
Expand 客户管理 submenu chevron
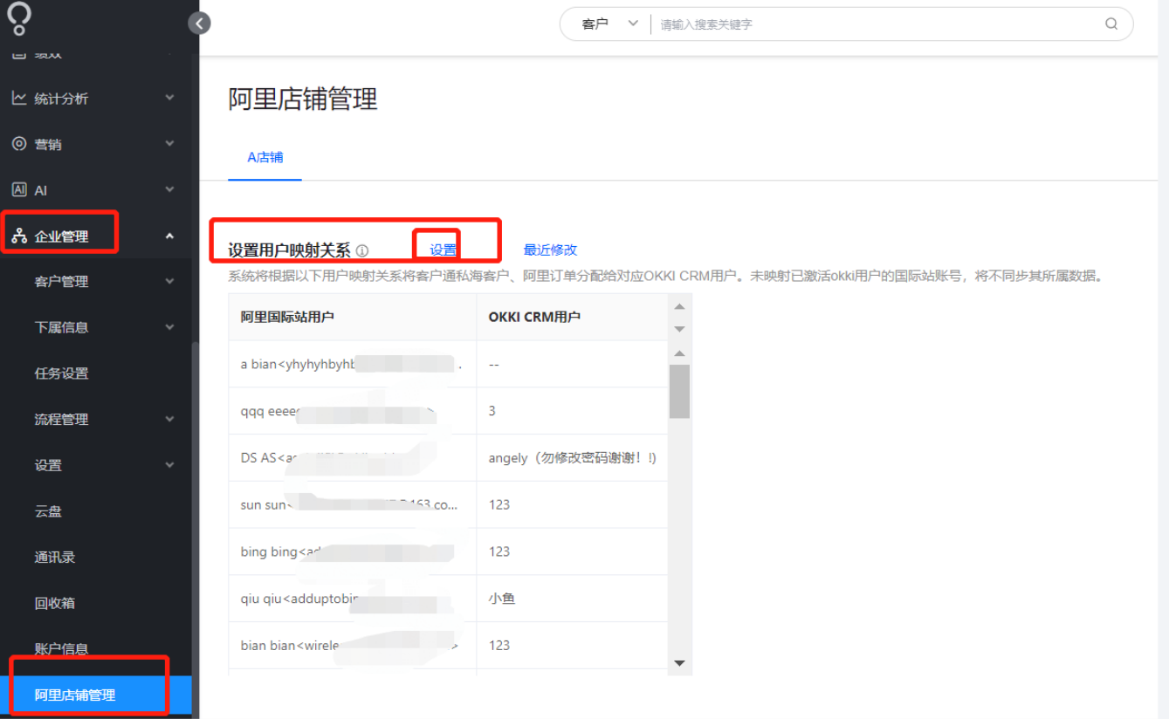(169, 281)
